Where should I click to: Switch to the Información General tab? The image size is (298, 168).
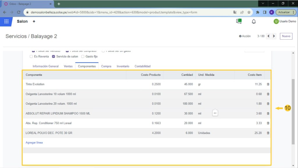point(45,66)
